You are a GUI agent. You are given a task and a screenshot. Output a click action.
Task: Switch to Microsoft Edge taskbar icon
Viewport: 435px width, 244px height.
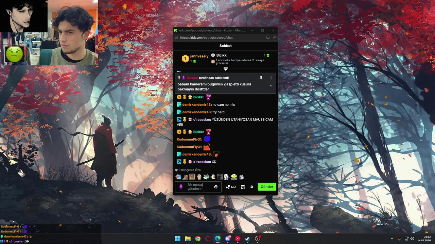tap(217, 239)
